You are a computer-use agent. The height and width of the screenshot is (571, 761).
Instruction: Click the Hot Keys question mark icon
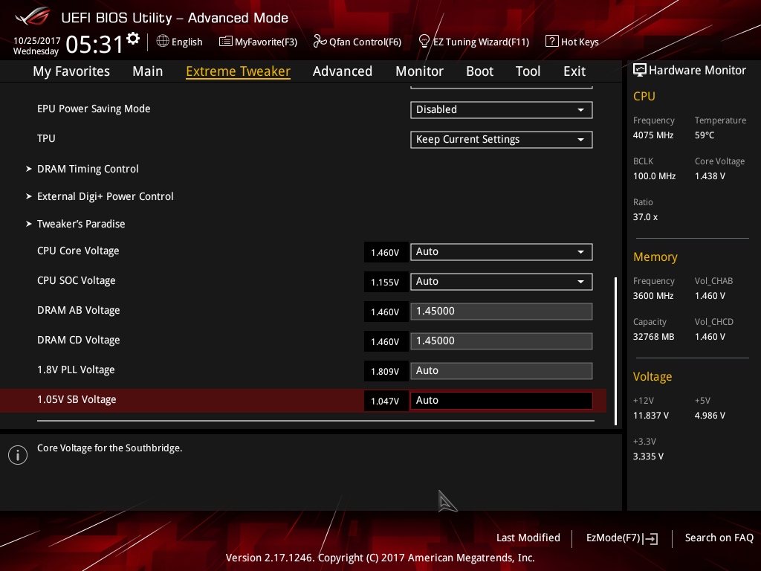point(552,42)
